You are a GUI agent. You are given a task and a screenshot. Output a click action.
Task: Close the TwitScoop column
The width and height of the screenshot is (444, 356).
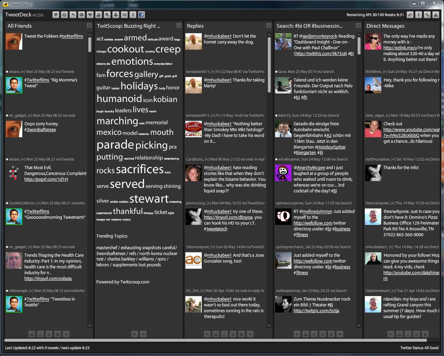(x=179, y=26)
